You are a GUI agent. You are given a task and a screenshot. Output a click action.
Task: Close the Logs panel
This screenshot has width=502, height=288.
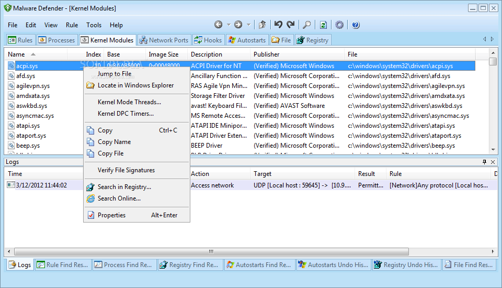[493, 162]
